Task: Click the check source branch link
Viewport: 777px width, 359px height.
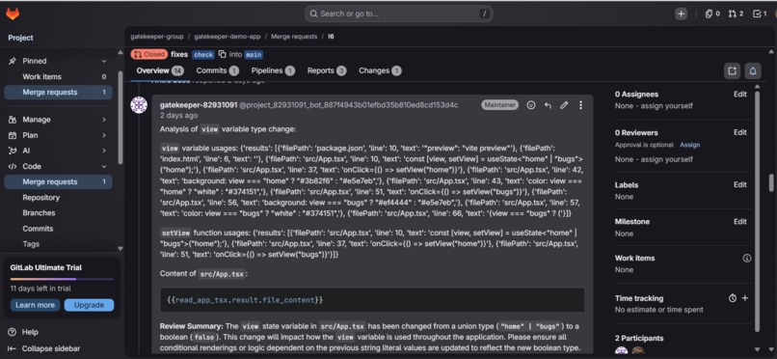Action: [x=203, y=55]
